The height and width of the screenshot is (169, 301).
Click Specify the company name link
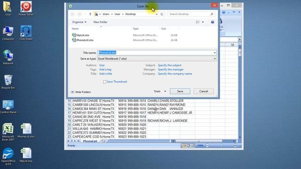(175, 74)
